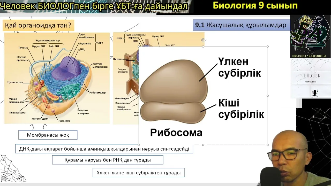Click the rotation handle above the ribosome image
This screenshot has width=331, height=186.
pos(203,40)
